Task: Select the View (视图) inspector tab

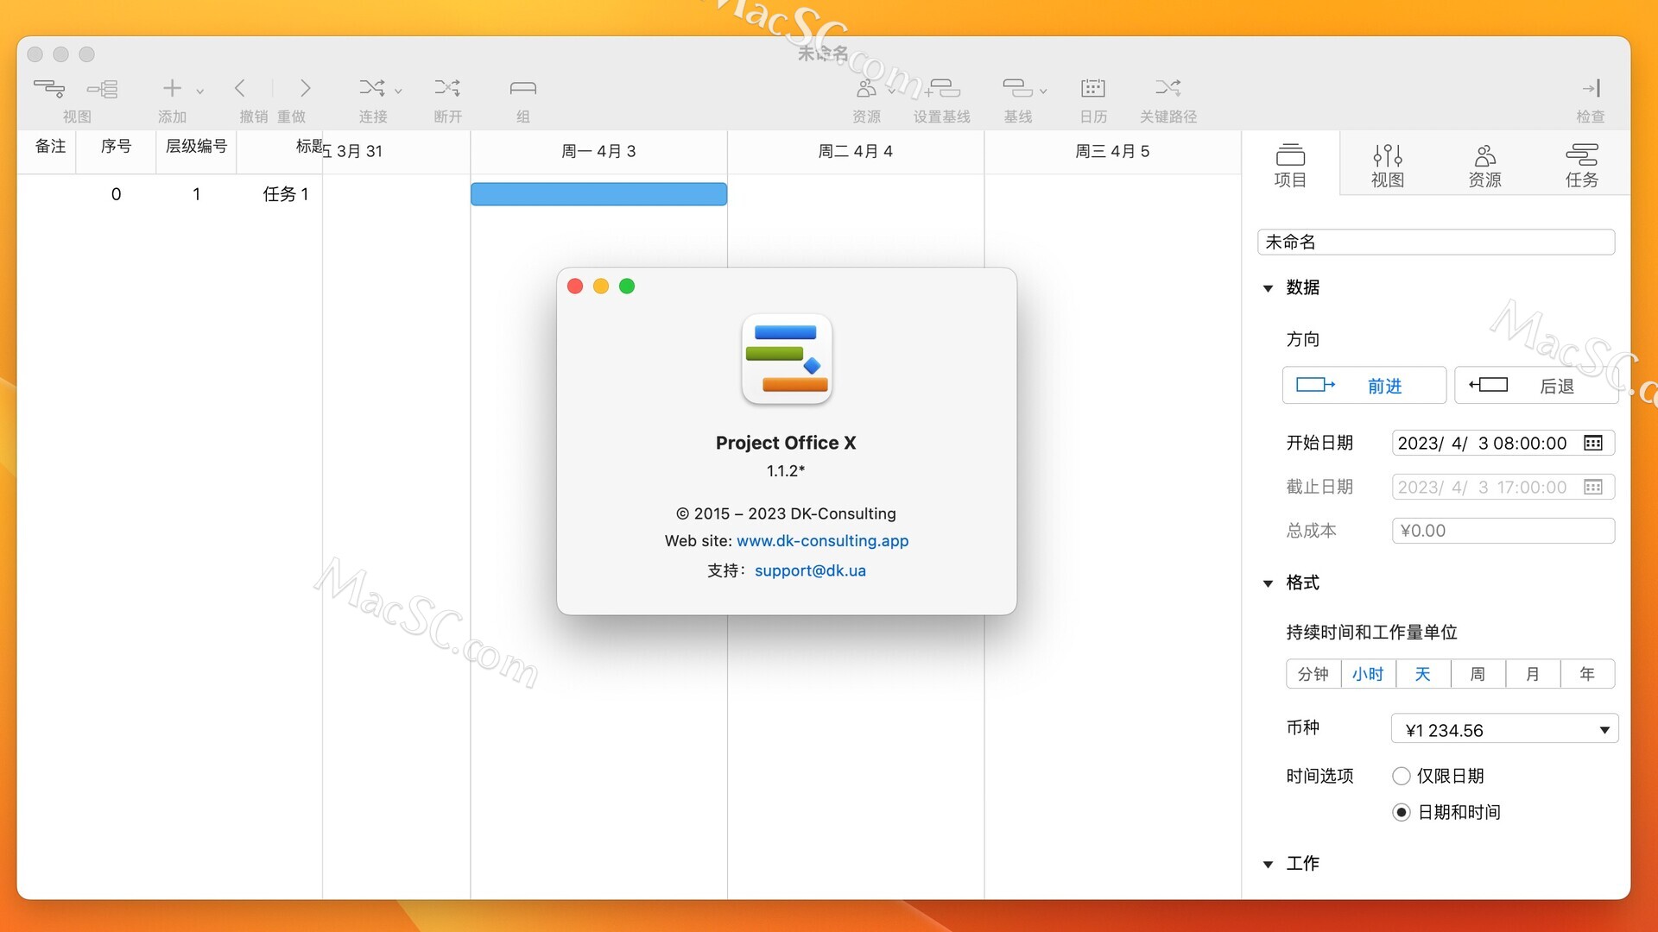Action: [1388, 166]
